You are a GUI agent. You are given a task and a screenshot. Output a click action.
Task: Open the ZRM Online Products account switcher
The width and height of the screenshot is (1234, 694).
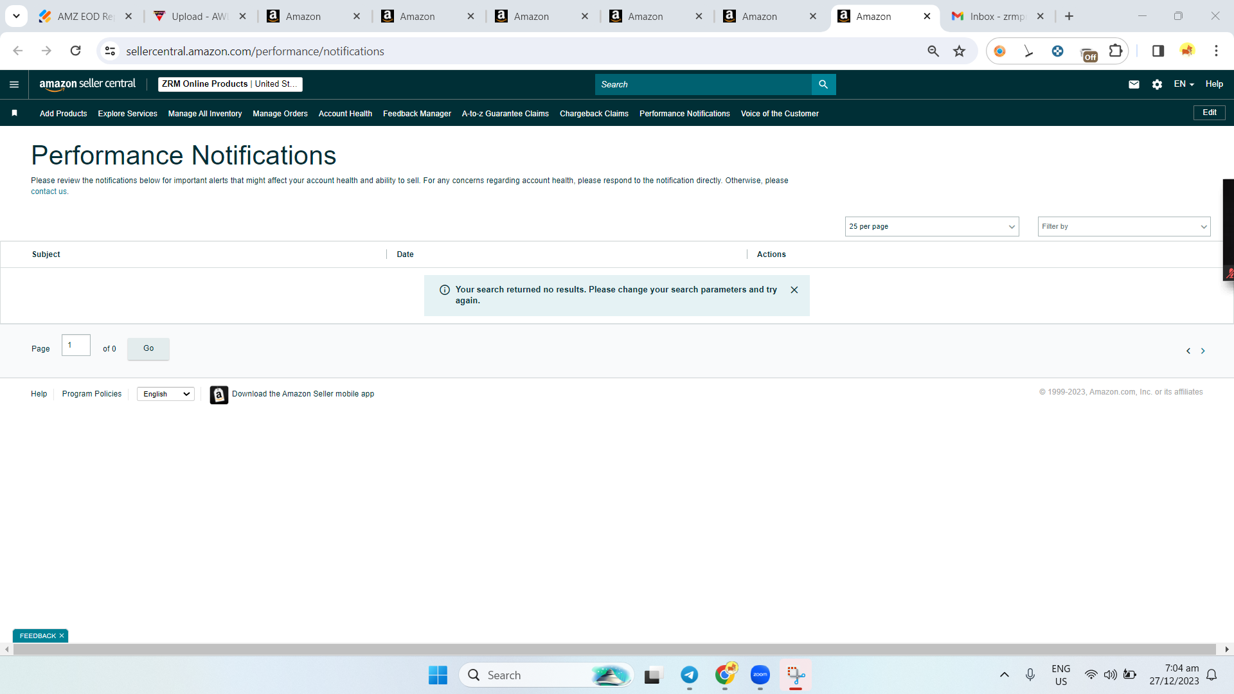230,84
